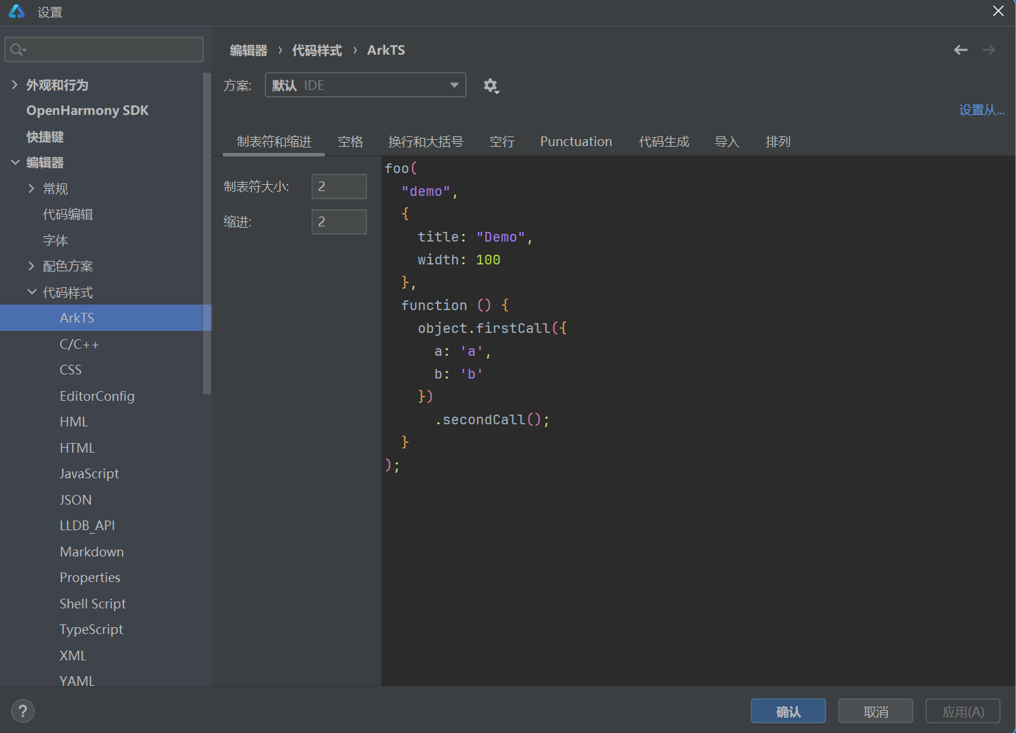Image resolution: width=1016 pixels, height=733 pixels.
Task: Open the 导入 tab
Action: tap(727, 142)
